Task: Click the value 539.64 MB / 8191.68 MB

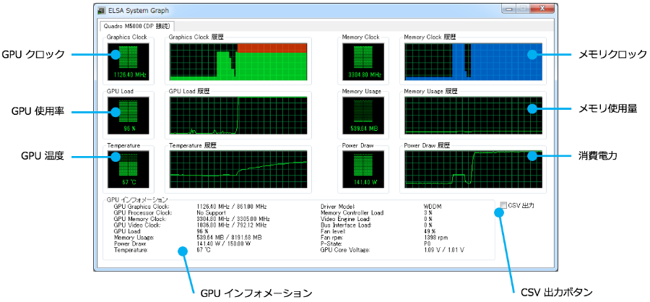Action: (x=229, y=237)
